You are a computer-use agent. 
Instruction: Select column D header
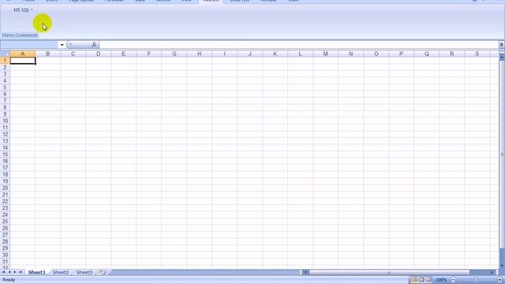(98, 54)
